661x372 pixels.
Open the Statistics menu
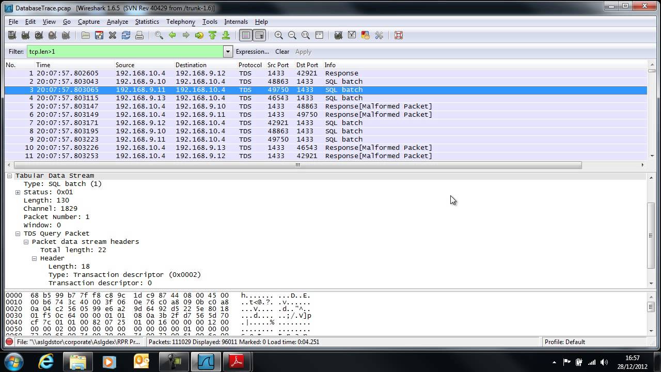tap(147, 22)
